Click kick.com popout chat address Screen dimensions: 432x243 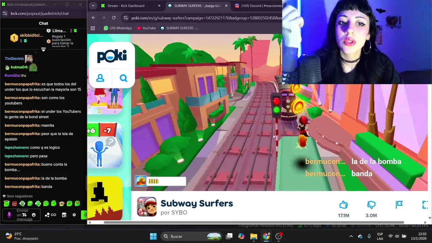[39, 13]
